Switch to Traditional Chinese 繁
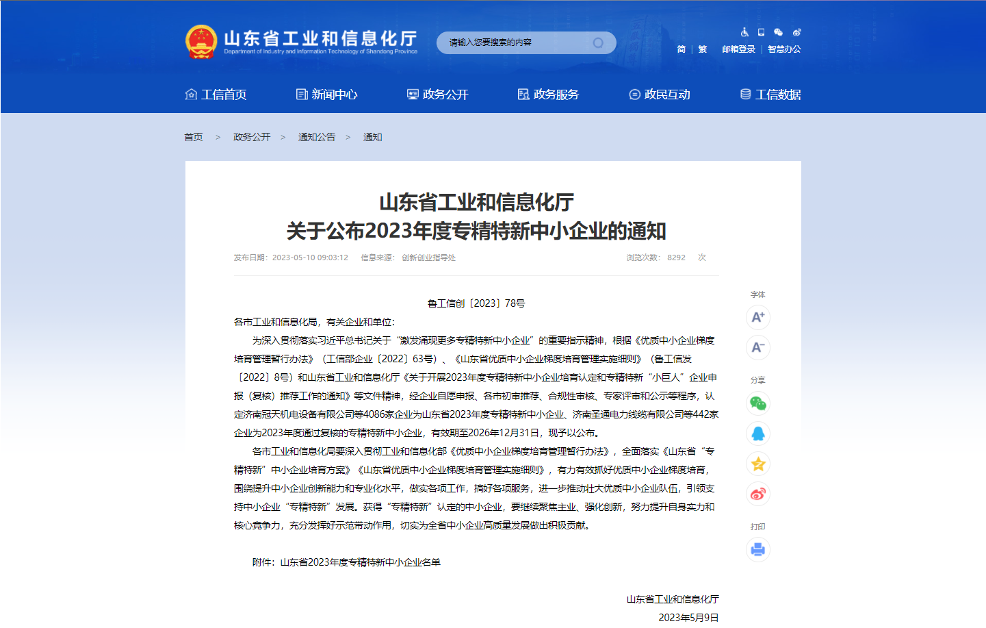 pos(703,49)
